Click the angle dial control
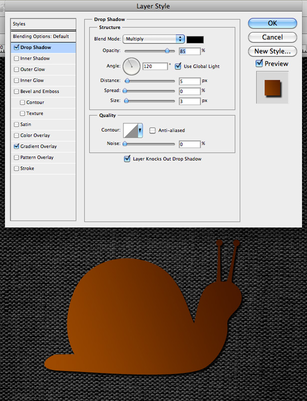Viewport: 307px width, 401px height. click(132, 66)
